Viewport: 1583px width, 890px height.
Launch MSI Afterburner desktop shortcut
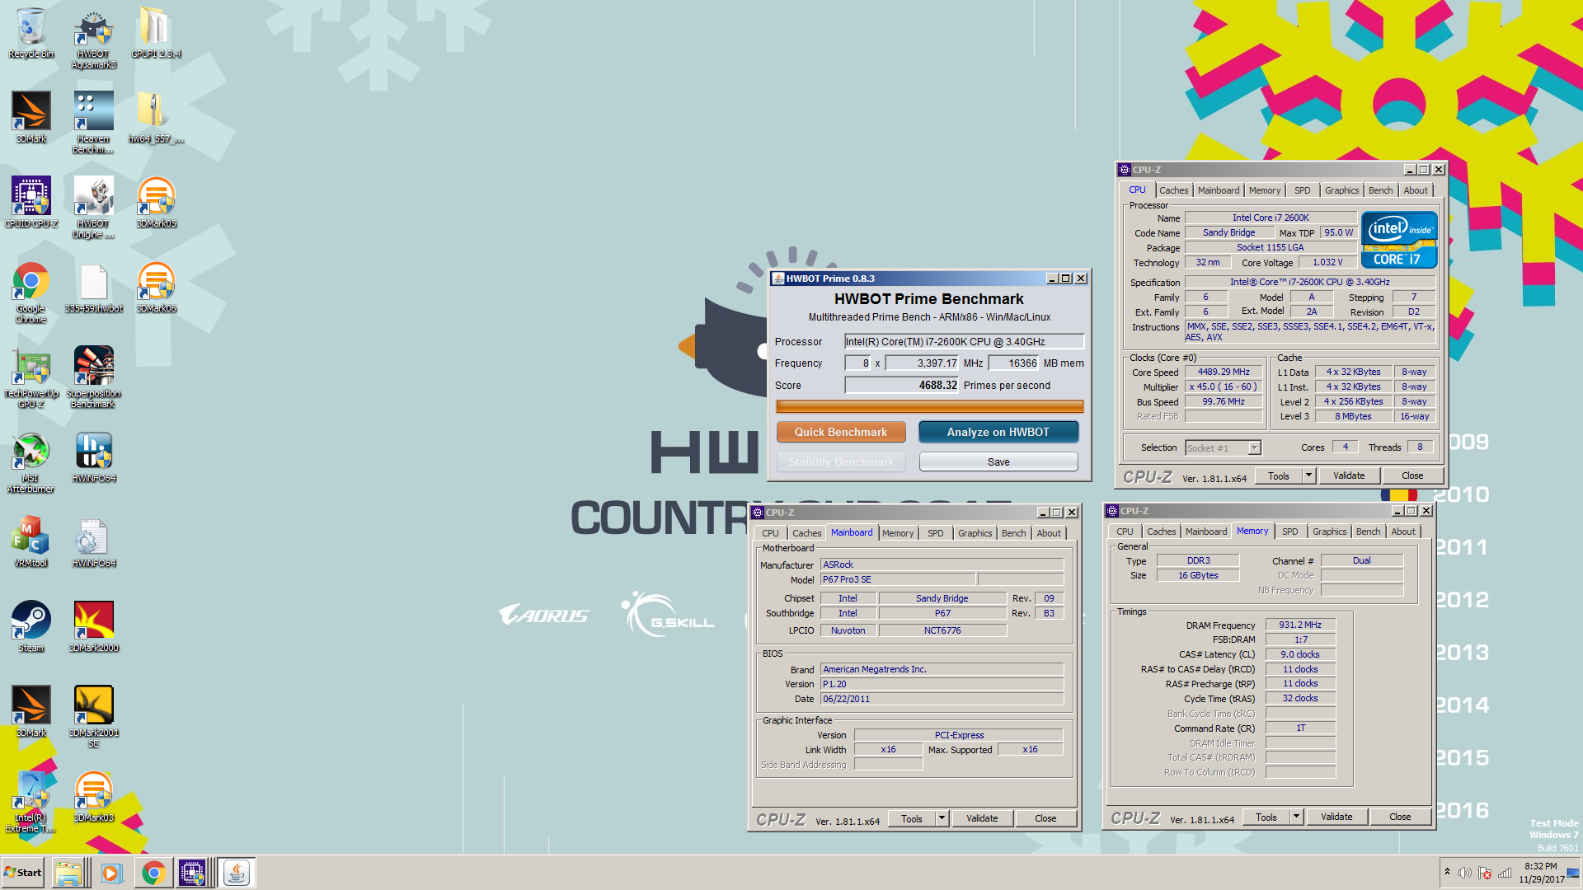click(x=31, y=462)
